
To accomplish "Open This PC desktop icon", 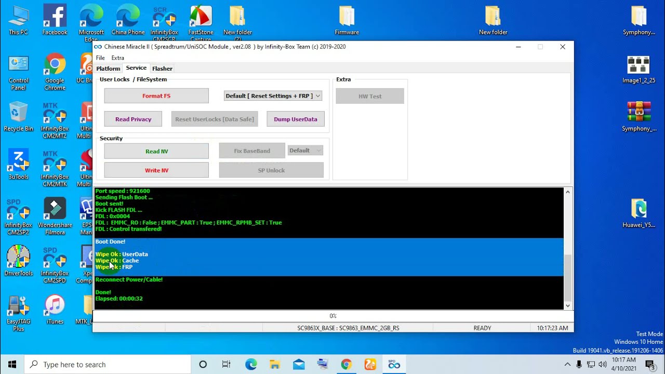I will point(18,20).
